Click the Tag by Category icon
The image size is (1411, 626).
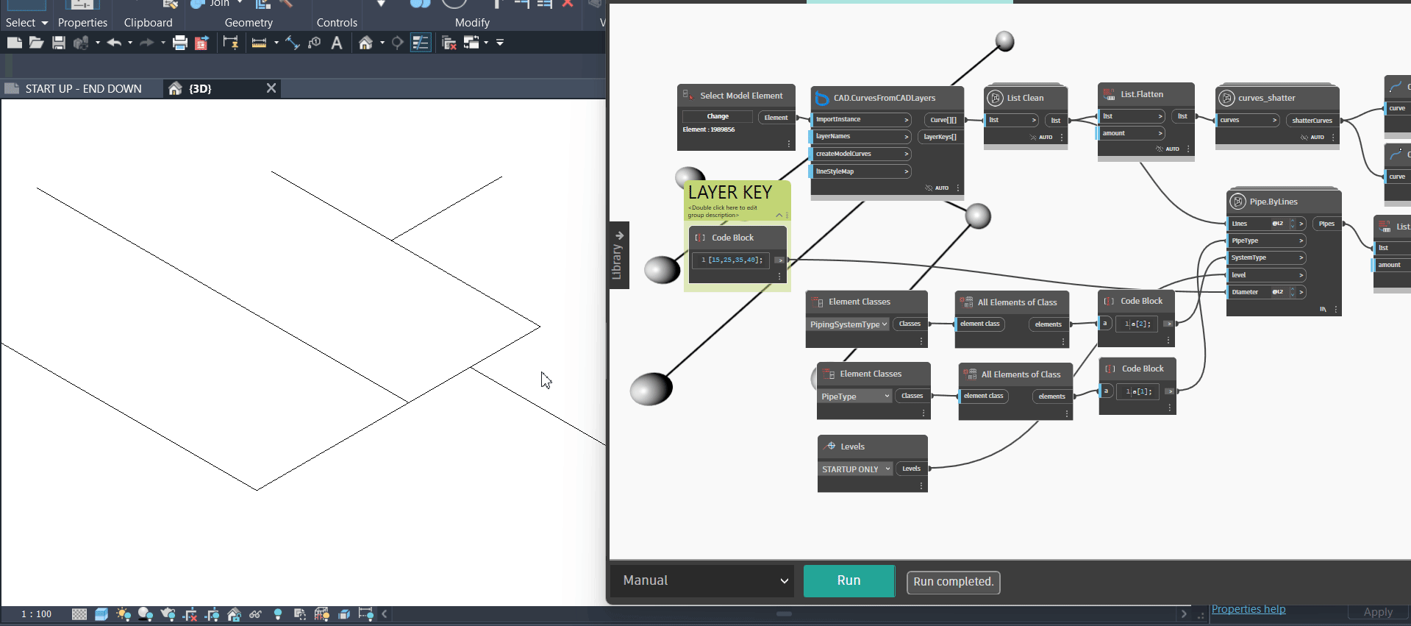pyautogui.click(x=315, y=43)
